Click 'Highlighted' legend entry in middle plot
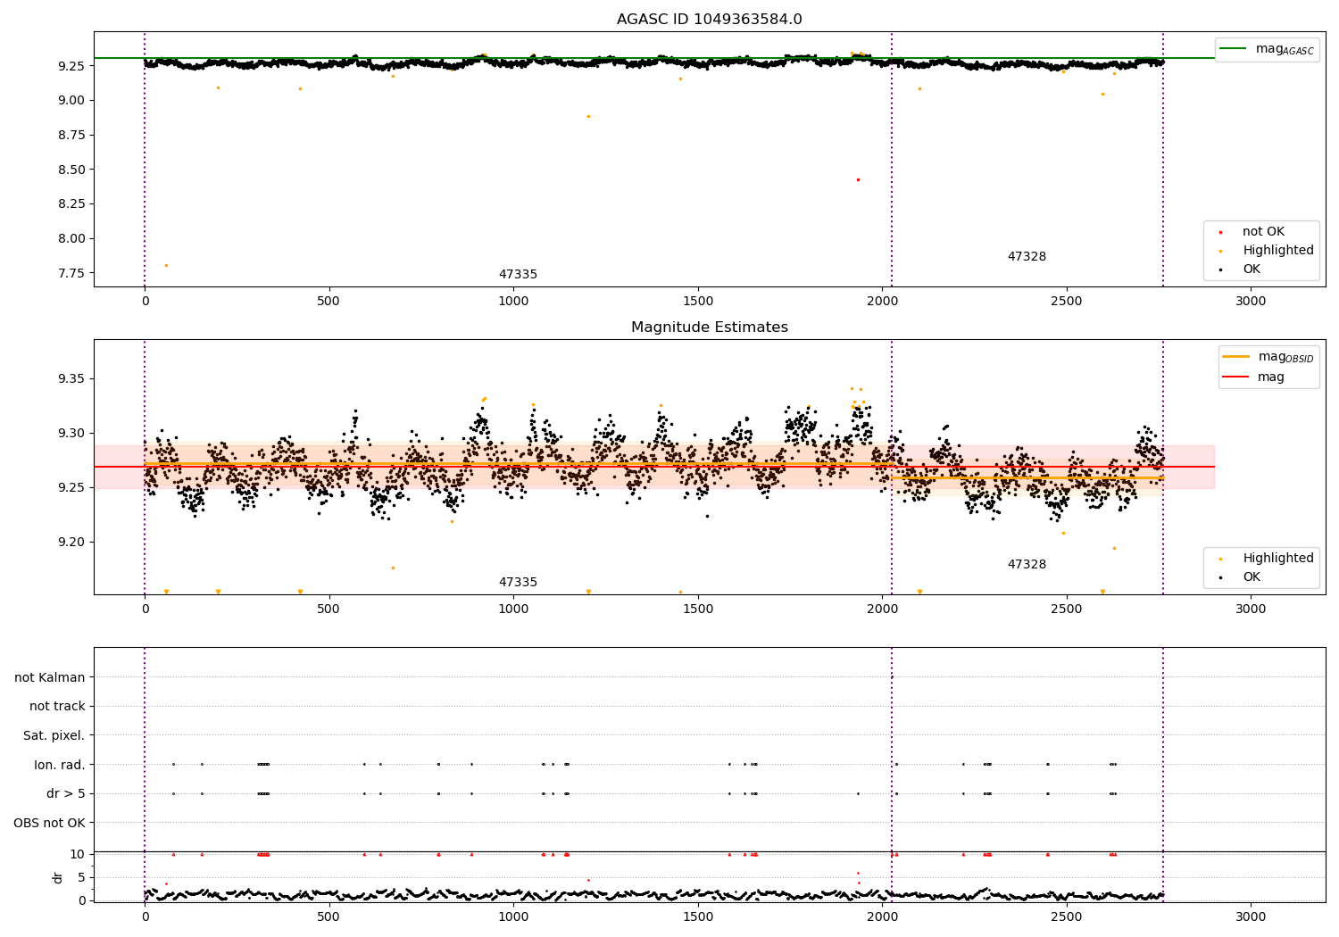Viewport: 1339px width, 937px height. [1267, 559]
